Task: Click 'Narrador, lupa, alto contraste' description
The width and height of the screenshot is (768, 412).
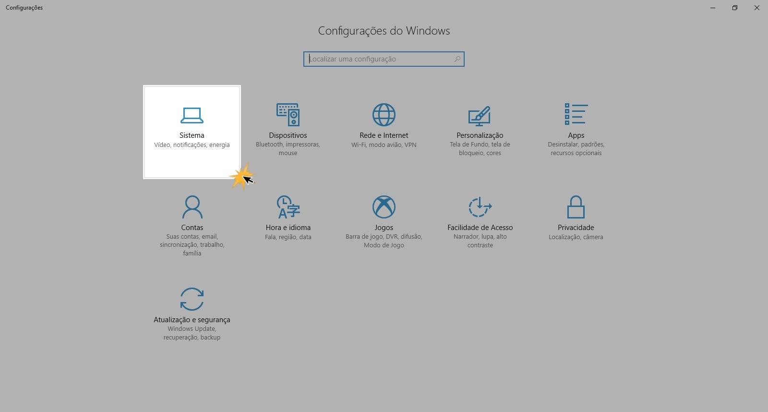Action: (480, 241)
